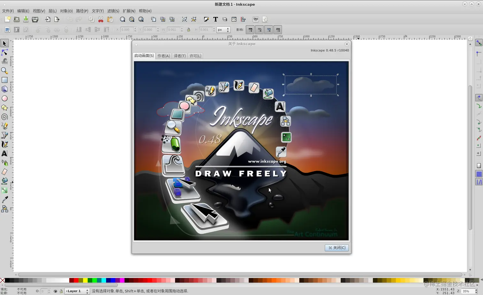Toggle move patterns with objects
Image resolution: width=483 pixels, height=295 pixels.
click(x=278, y=30)
